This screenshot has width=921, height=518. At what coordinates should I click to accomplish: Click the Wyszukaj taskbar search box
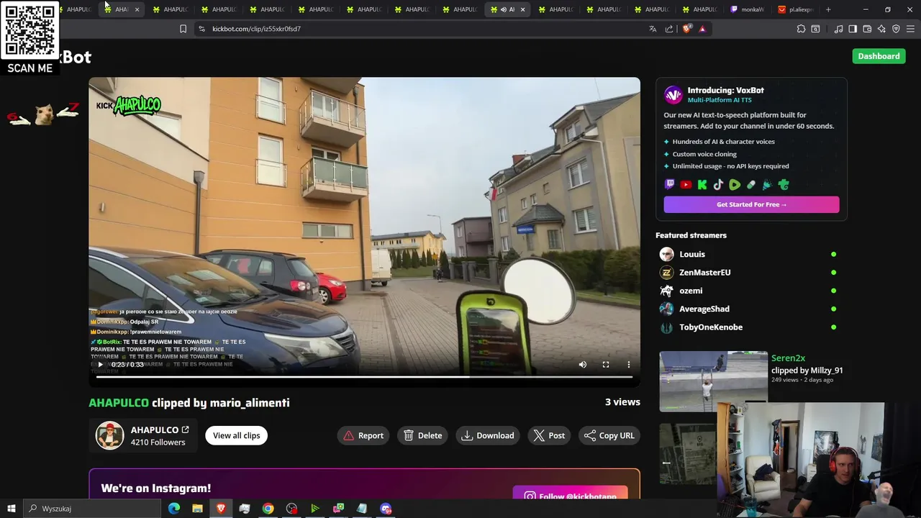91,509
